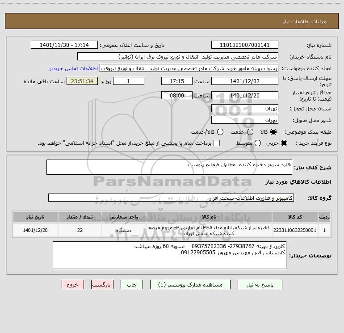Viewport: 344px width, 333px height.
Task: Select the متوسط purchase type radio
Action: 258,143
